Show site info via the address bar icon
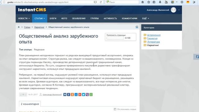Image resolution: width=199 pixels, height=112 pixels. click(x=4, y=2)
